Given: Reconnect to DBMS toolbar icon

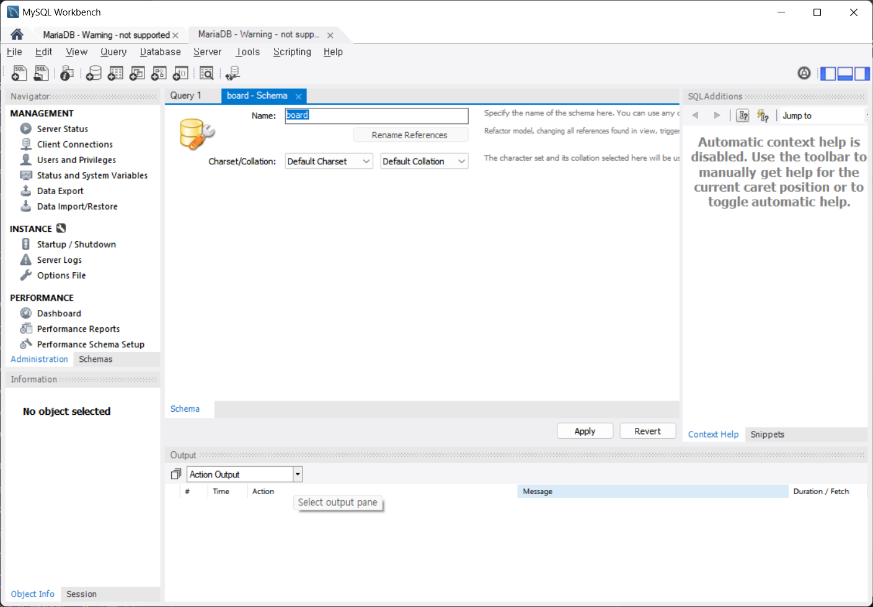Looking at the screenshot, I should [233, 73].
